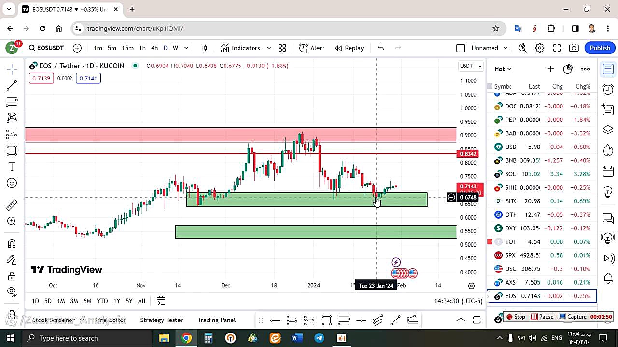The image size is (618, 347).
Task: Open the candlestick chart type selector
Action: (204, 48)
